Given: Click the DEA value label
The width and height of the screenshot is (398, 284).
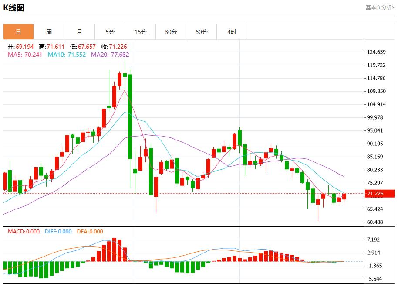Looking at the screenshot, I should click(x=90, y=232).
